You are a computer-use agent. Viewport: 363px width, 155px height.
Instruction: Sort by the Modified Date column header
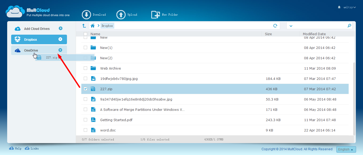(314, 34)
